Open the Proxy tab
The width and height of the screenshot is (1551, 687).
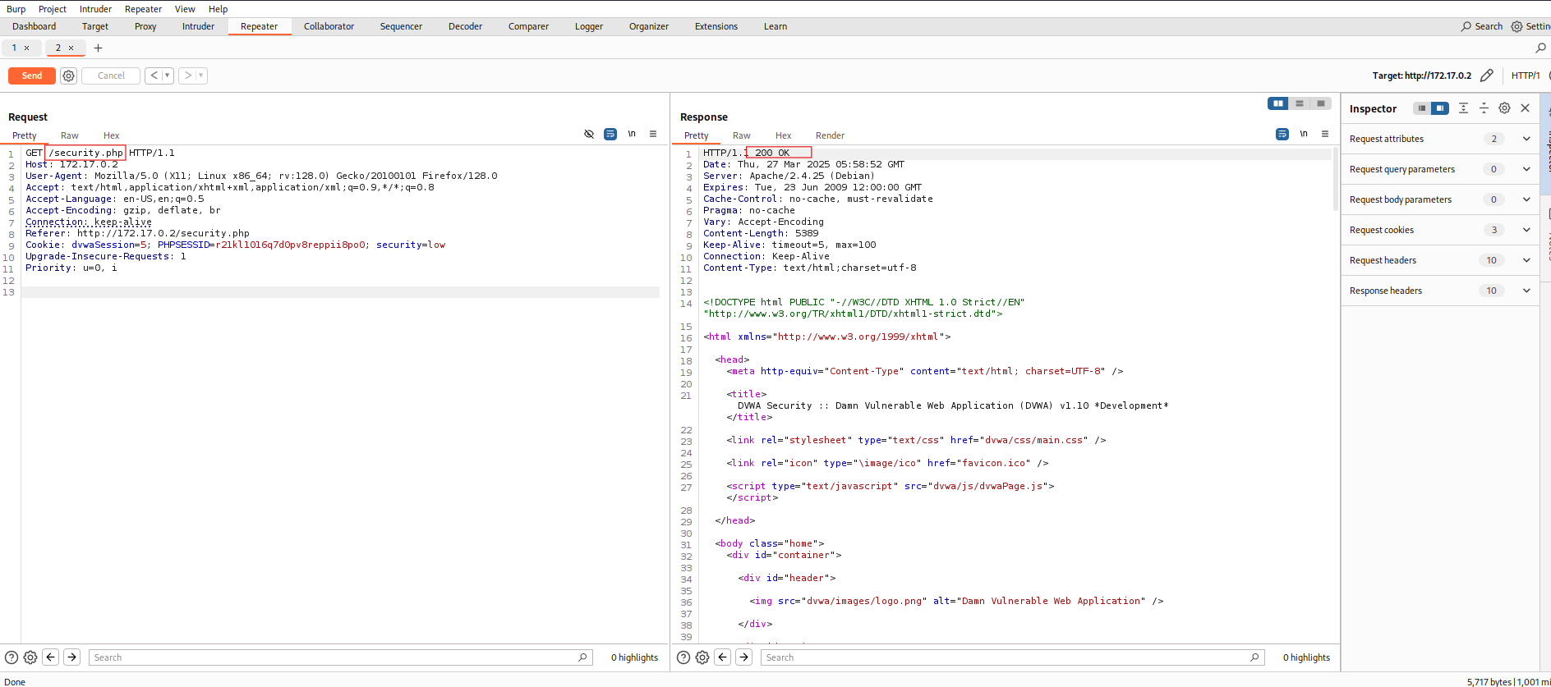[145, 26]
